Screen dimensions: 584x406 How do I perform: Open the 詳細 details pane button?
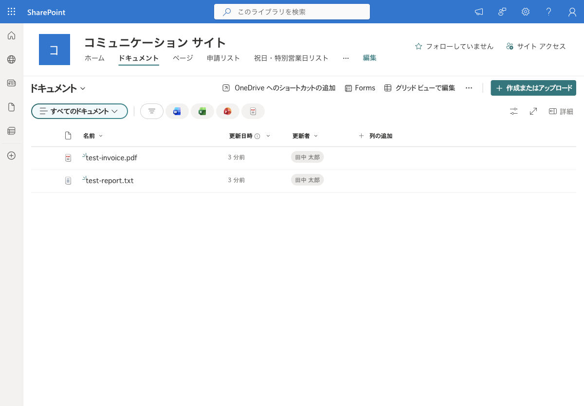(561, 111)
